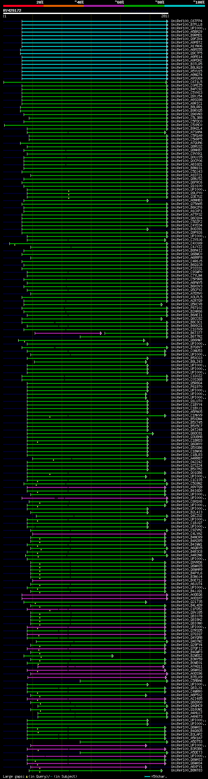Click the green ~80% identity legend bar
The width and height of the screenshot is (208, 779).
pos(144,6)
